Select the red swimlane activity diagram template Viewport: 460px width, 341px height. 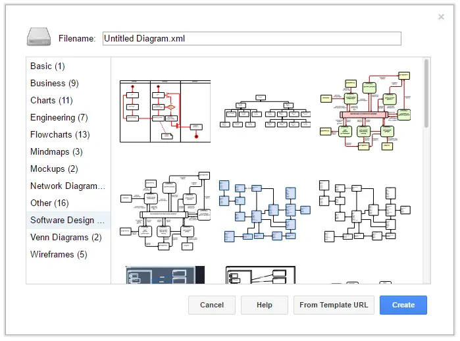(x=165, y=111)
